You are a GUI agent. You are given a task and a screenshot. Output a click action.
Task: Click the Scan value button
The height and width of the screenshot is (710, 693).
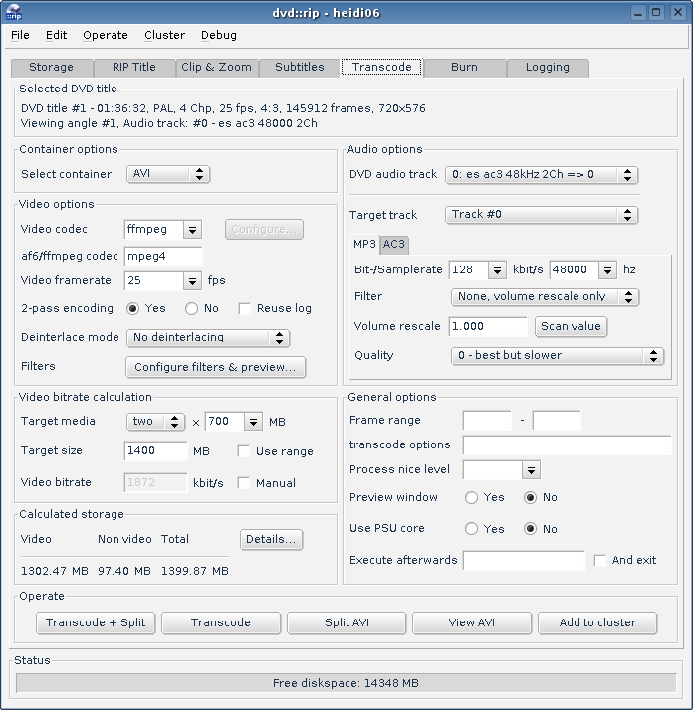(x=571, y=326)
